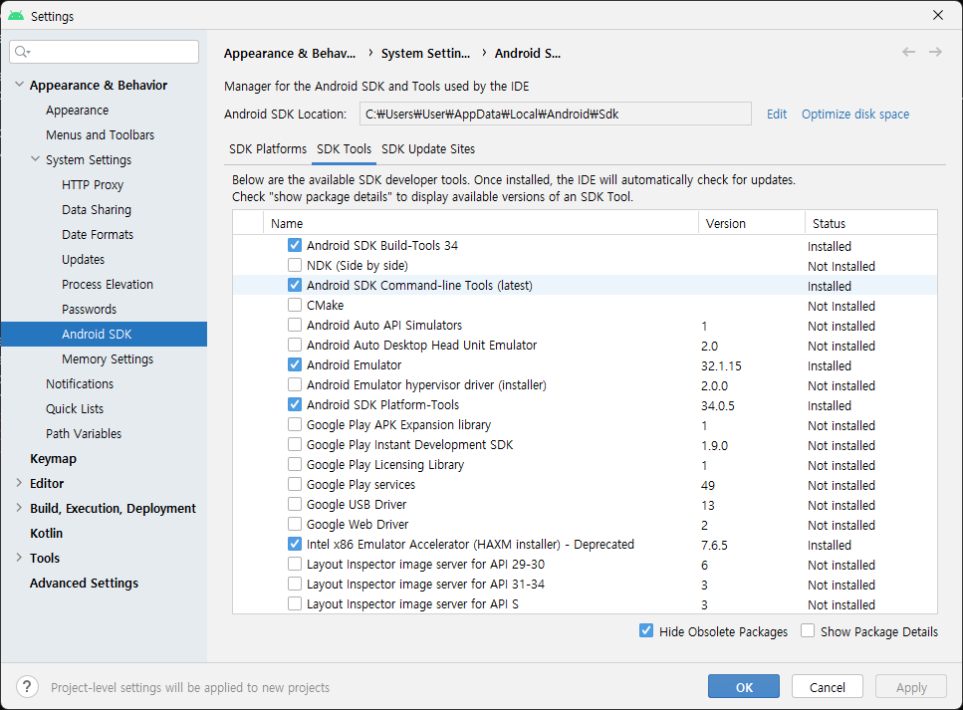
Task: Open the SDK Update Sites tab
Action: (428, 148)
